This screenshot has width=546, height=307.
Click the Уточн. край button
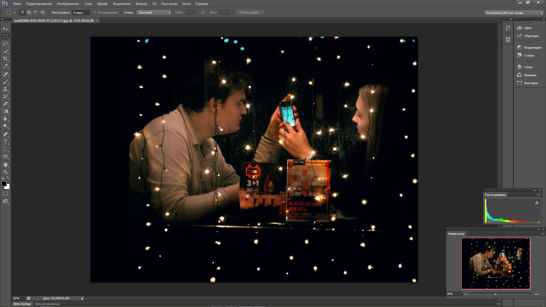[250, 13]
